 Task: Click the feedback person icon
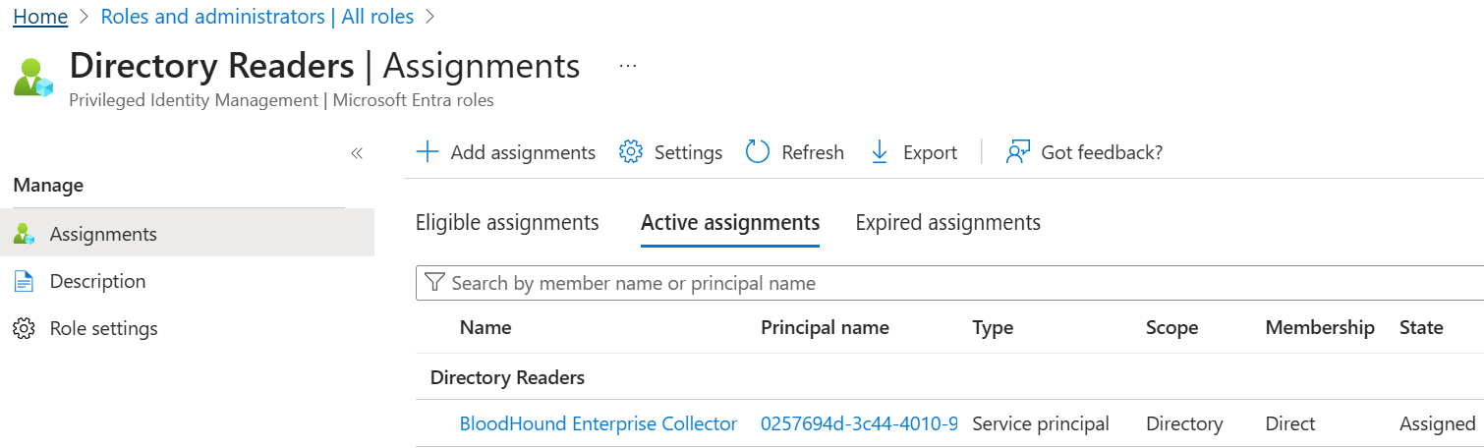point(1017,152)
